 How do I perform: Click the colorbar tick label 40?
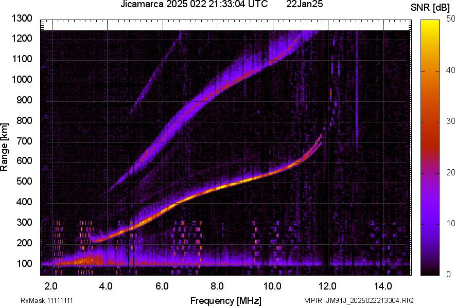(x=451, y=70)
